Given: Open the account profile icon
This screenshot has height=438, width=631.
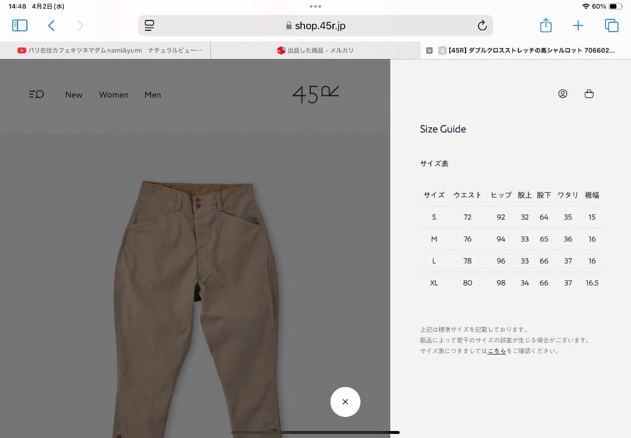Looking at the screenshot, I should tap(563, 93).
